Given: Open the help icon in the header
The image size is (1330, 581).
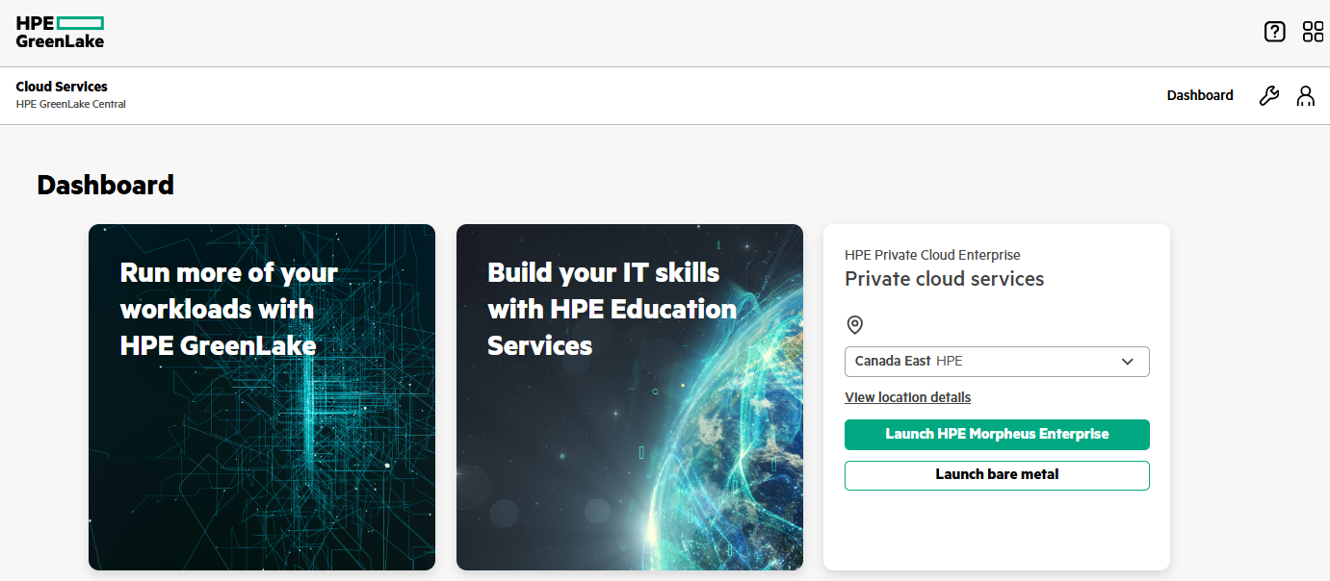Looking at the screenshot, I should pos(1274,32).
